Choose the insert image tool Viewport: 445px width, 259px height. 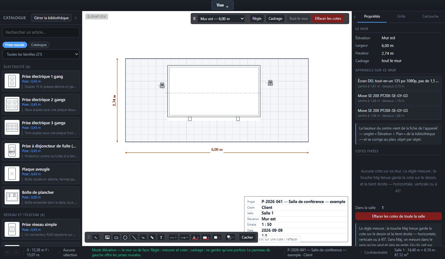coord(107,237)
